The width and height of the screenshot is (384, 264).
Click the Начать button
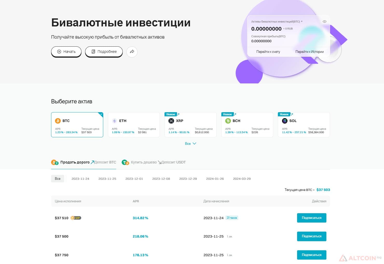click(66, 52)
